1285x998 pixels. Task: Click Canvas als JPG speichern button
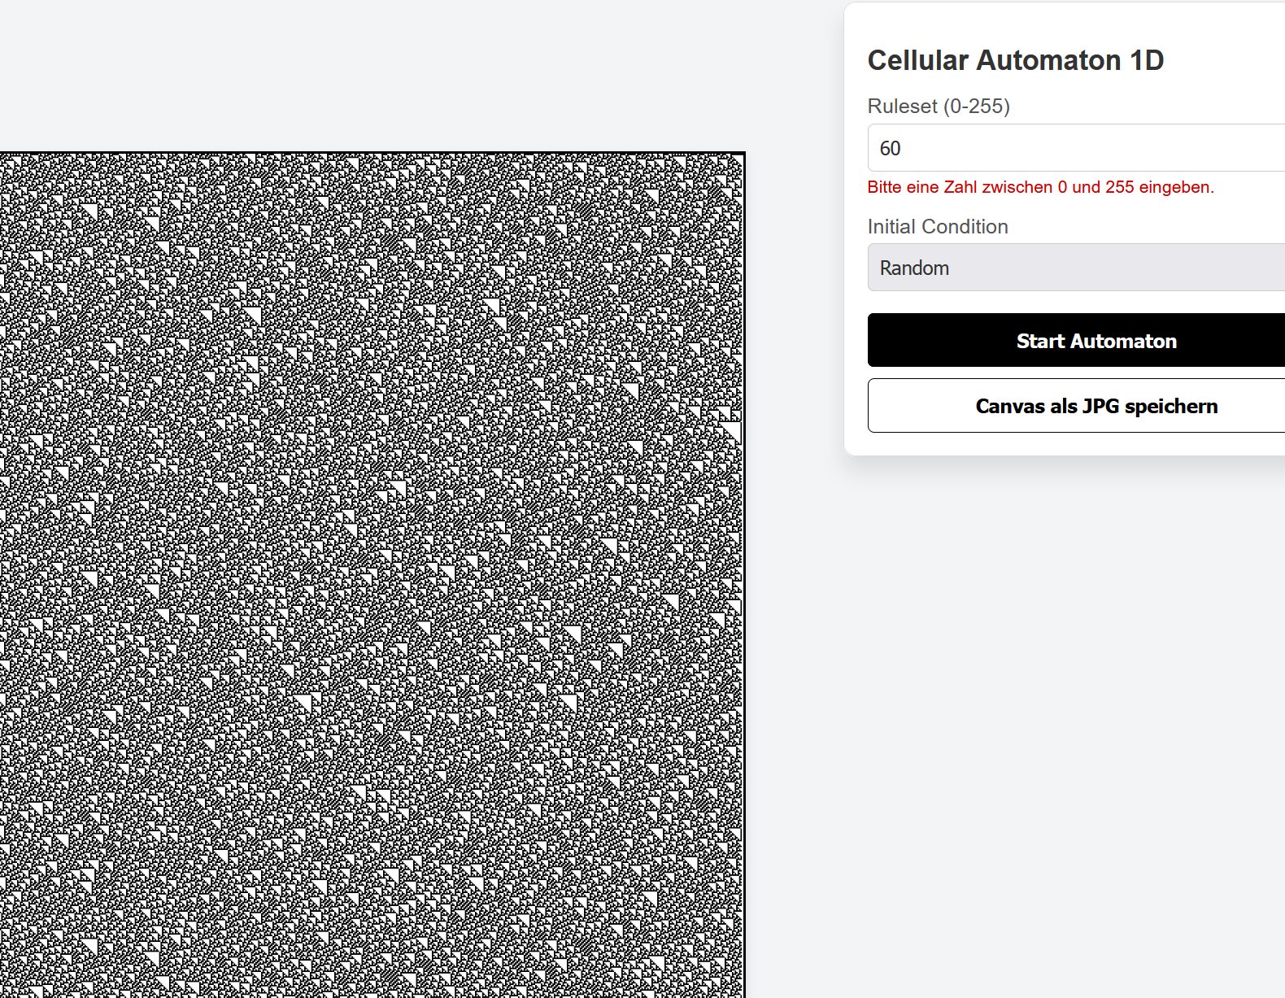coord(1096,406)
